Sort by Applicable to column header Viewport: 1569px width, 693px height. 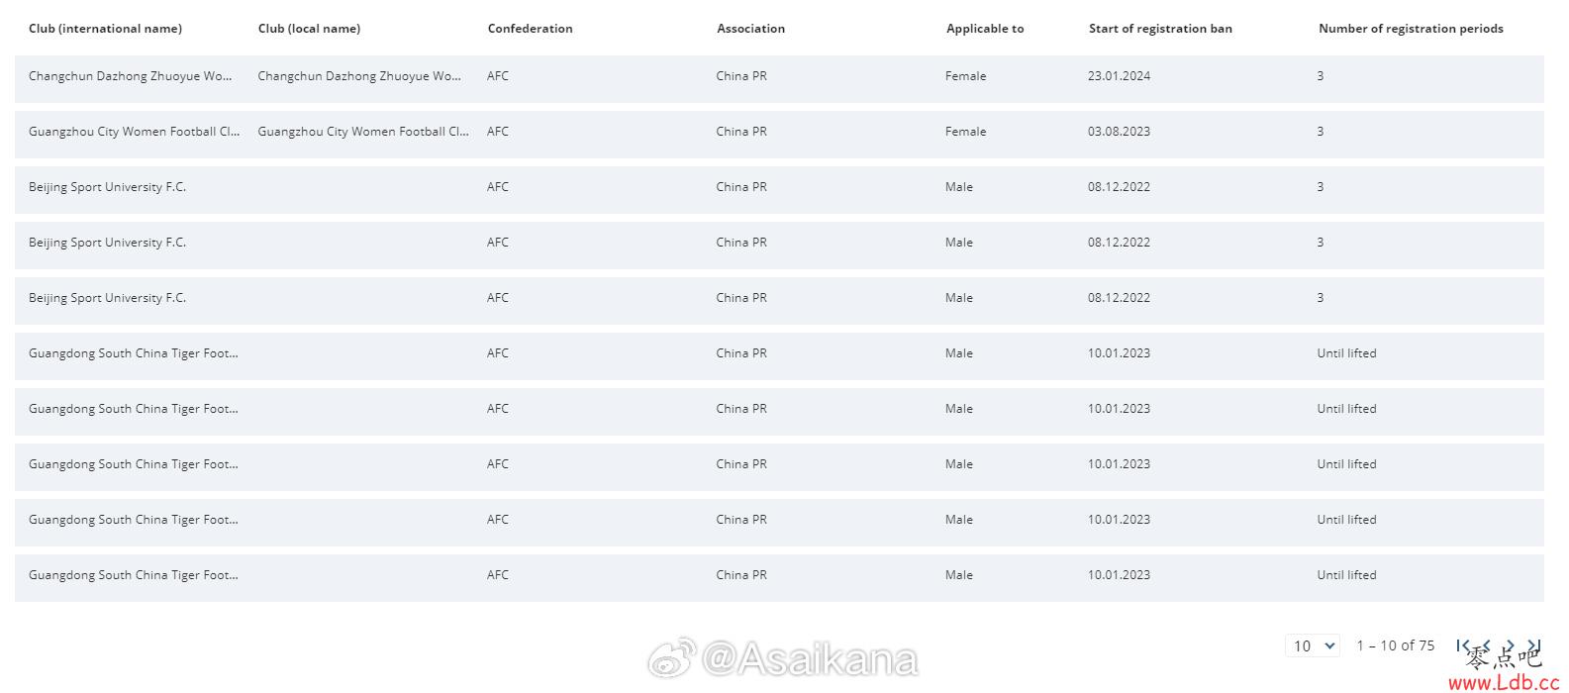985,29
